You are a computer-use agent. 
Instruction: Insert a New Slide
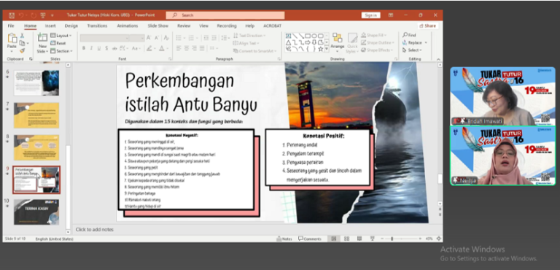tap(42, 43)
